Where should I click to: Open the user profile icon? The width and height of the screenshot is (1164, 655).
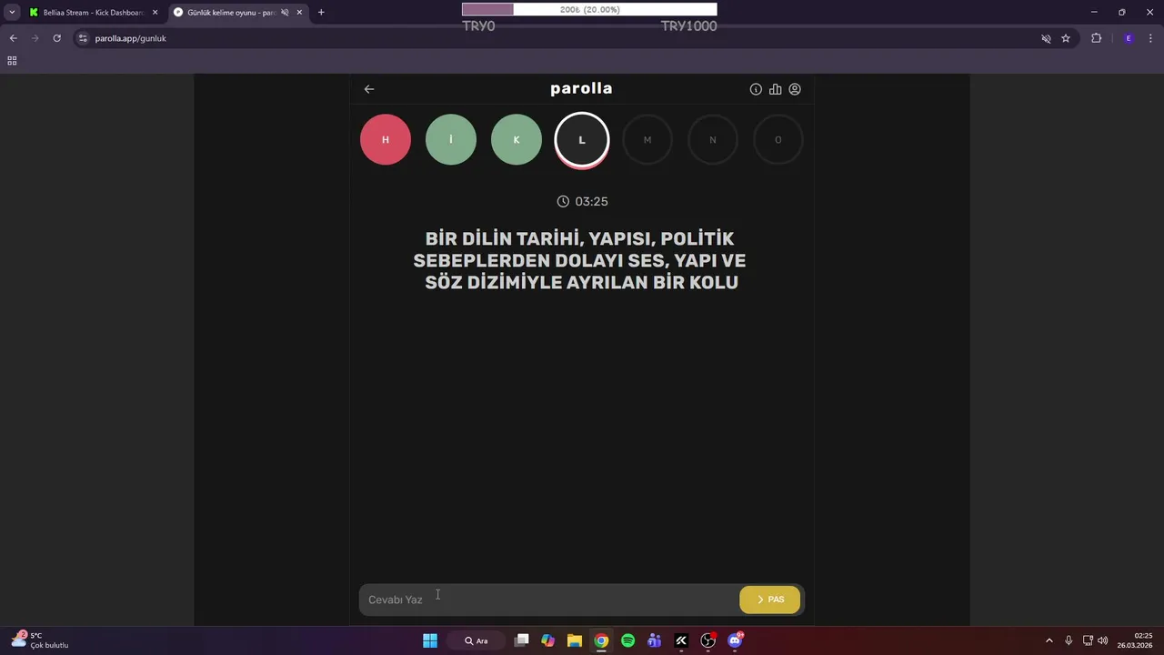(795, 89)
